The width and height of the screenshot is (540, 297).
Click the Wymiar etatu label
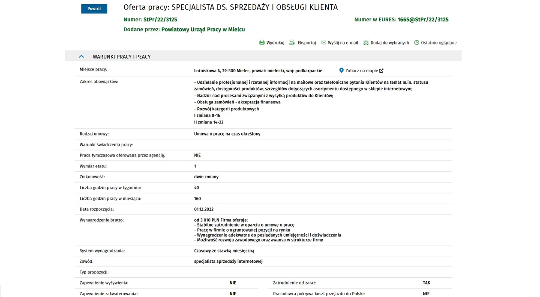(93, 166)
